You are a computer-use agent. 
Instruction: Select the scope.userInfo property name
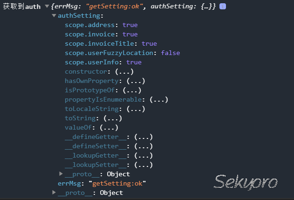coord(92,62)
